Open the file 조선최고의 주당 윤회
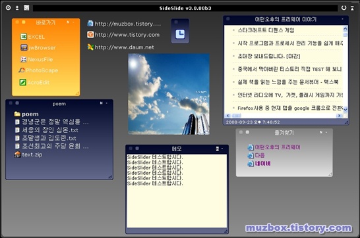 (x=51, y=146)
